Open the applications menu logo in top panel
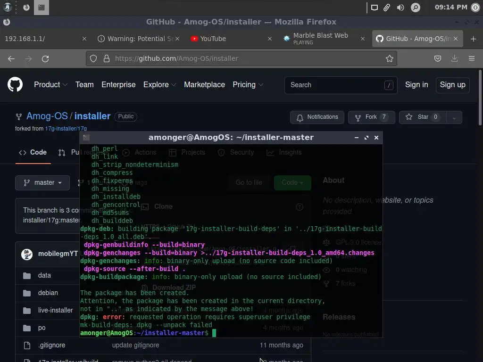 tap(8, 7)
